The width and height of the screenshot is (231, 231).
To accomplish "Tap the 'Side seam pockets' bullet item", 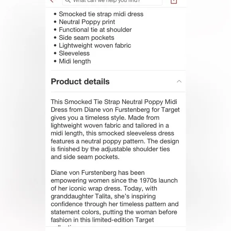I will pos(86,38).
